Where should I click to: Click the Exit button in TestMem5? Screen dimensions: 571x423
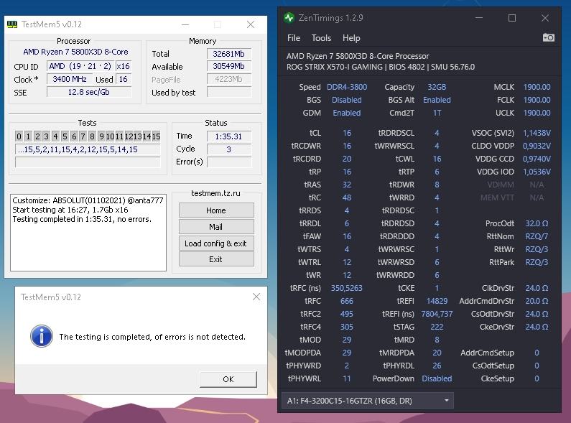[x=216, y=259]
